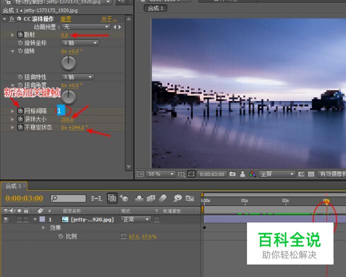This screenshot has width=346, height=277.
Task: Click the 扭曲角度 angle dial
Action: coord(68,97)
